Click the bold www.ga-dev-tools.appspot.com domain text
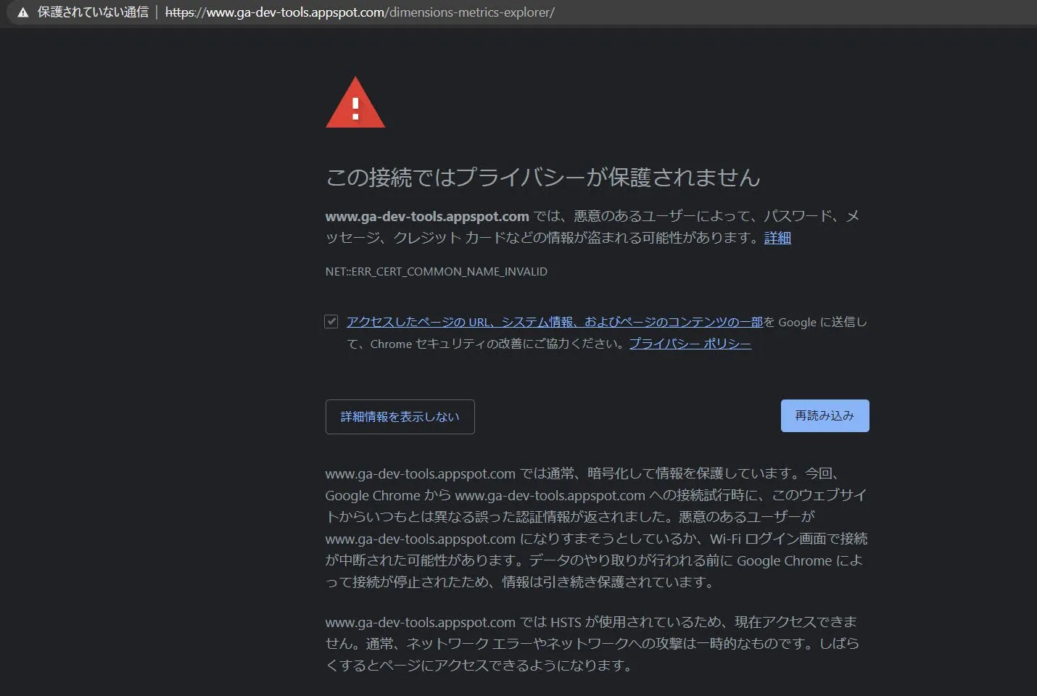This screenshot has width=1037, height=696. click(427, 216)
